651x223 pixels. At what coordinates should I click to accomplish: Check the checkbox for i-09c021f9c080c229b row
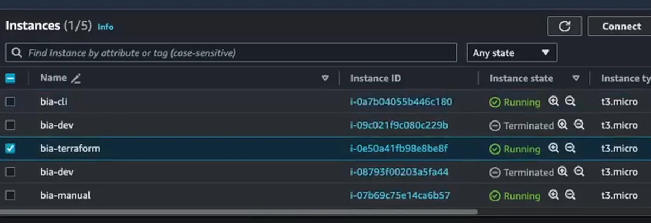(10, 125)
